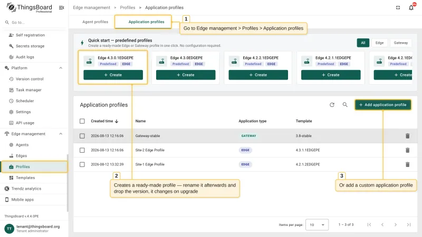Open the Site-1 Edge Profile row

point(245,164)
